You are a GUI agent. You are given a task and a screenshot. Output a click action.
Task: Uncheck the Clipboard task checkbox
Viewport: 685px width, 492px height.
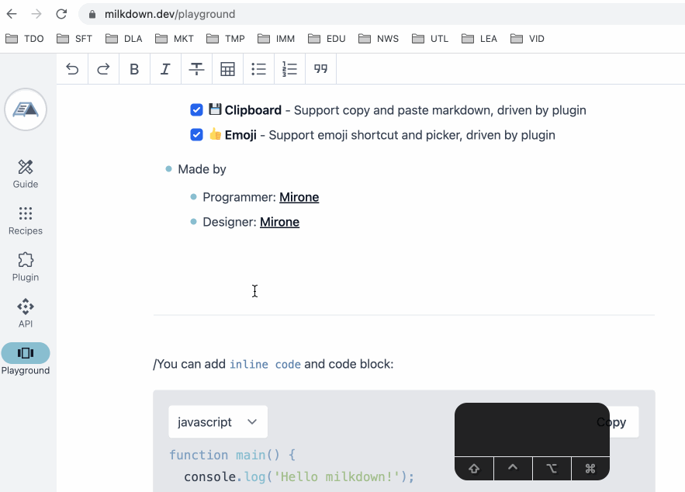(196, 109)
